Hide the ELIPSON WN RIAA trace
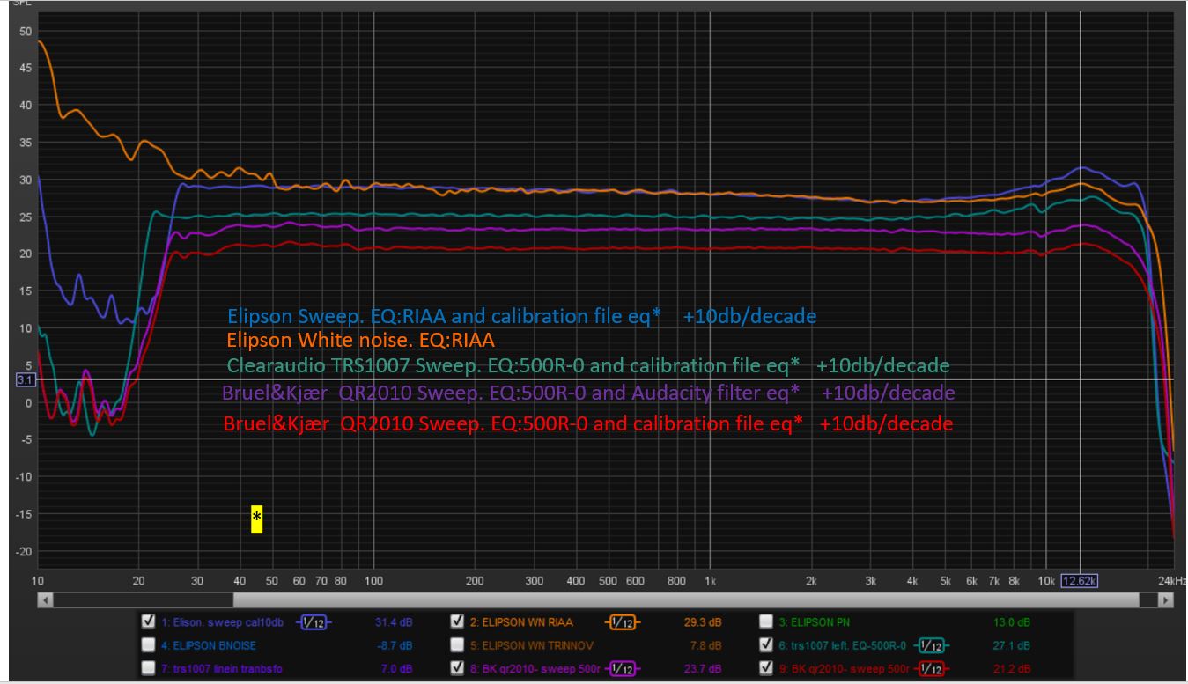This screenshot has height=684, width=1188. click(456, 621)
